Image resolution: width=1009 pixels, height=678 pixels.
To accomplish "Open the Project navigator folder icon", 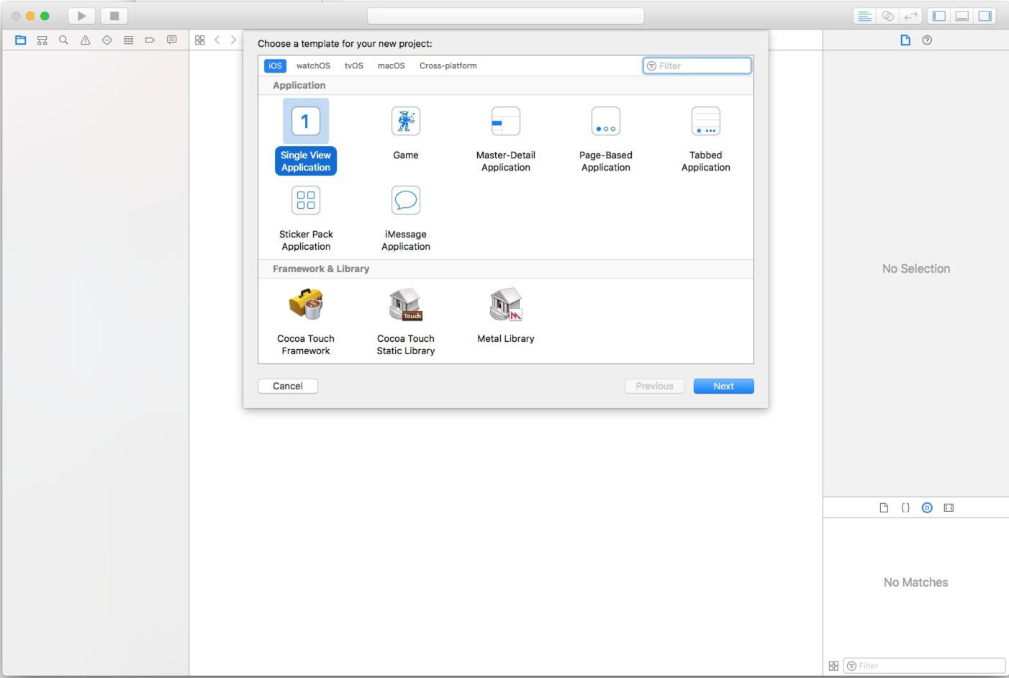I will coord(21,40).
